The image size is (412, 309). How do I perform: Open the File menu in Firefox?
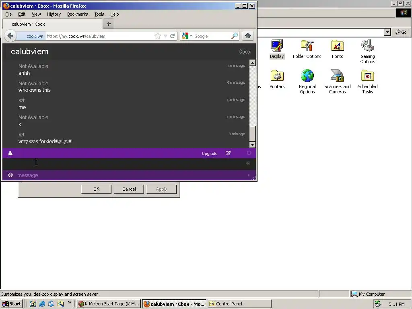coord(8,14)
